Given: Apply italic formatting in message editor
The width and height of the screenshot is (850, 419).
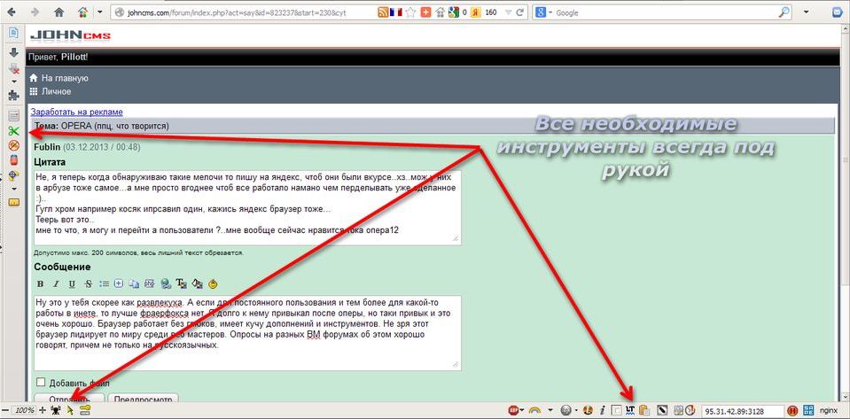Looking at the screenshot, I should click(56, 283).
